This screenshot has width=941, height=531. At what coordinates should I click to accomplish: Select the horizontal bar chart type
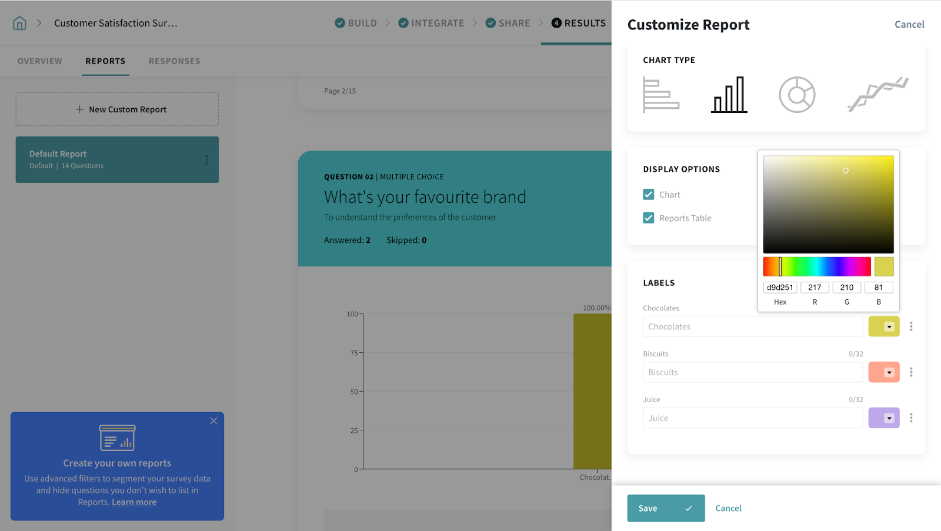[660, 95]
